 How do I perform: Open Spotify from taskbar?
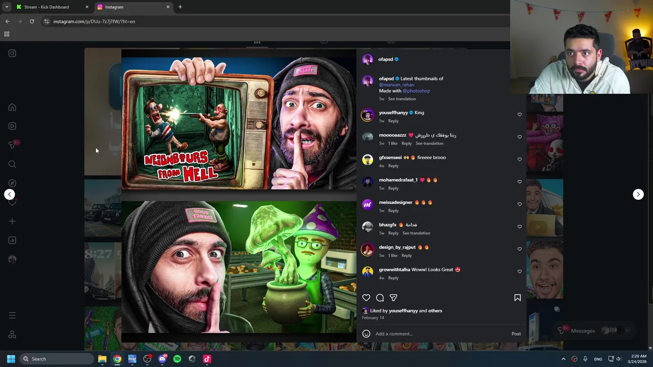pos(177,359)
